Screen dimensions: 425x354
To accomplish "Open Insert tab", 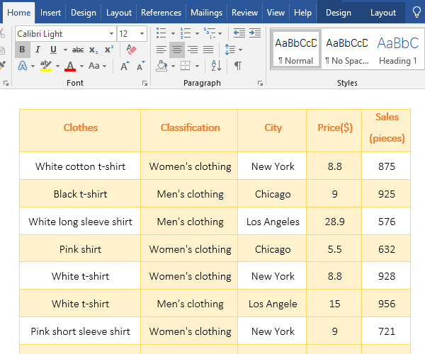I will (50, 13).
